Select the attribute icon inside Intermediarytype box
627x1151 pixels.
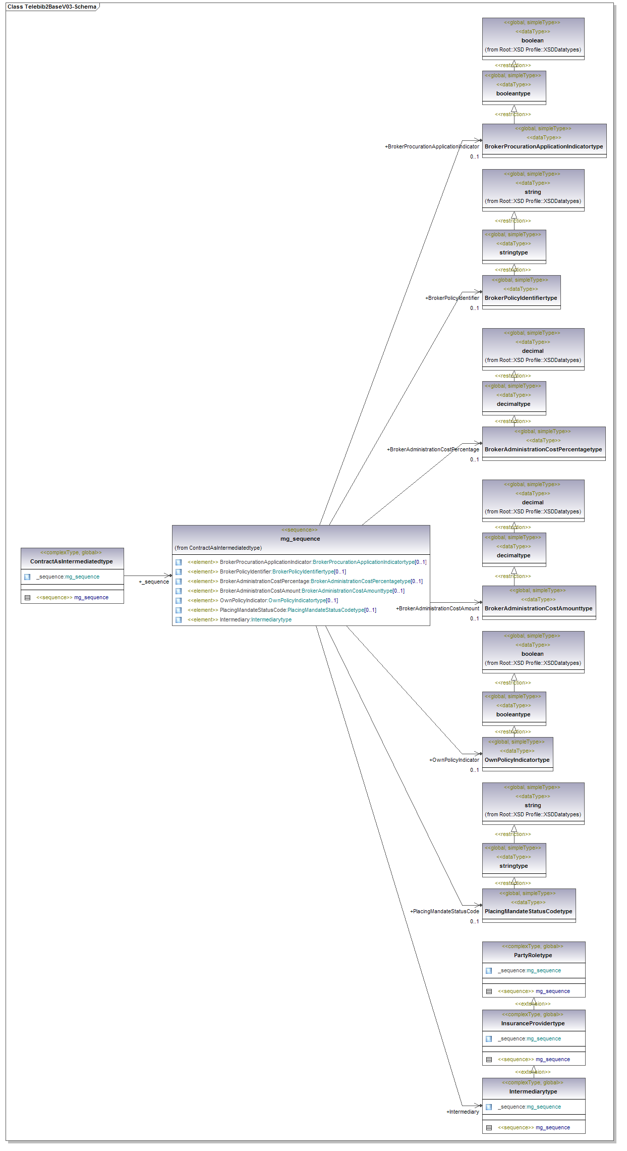coord(489,1107)
